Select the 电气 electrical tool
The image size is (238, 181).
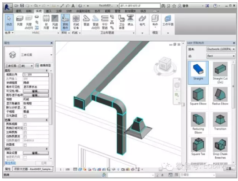[142, 21]
